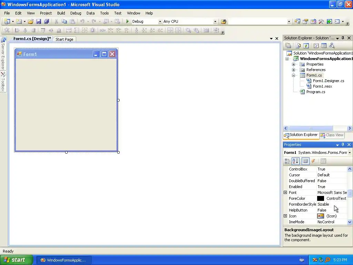Click the Properties list scroll down arrow
Screen dimensions: 353x265
[350, 222]
